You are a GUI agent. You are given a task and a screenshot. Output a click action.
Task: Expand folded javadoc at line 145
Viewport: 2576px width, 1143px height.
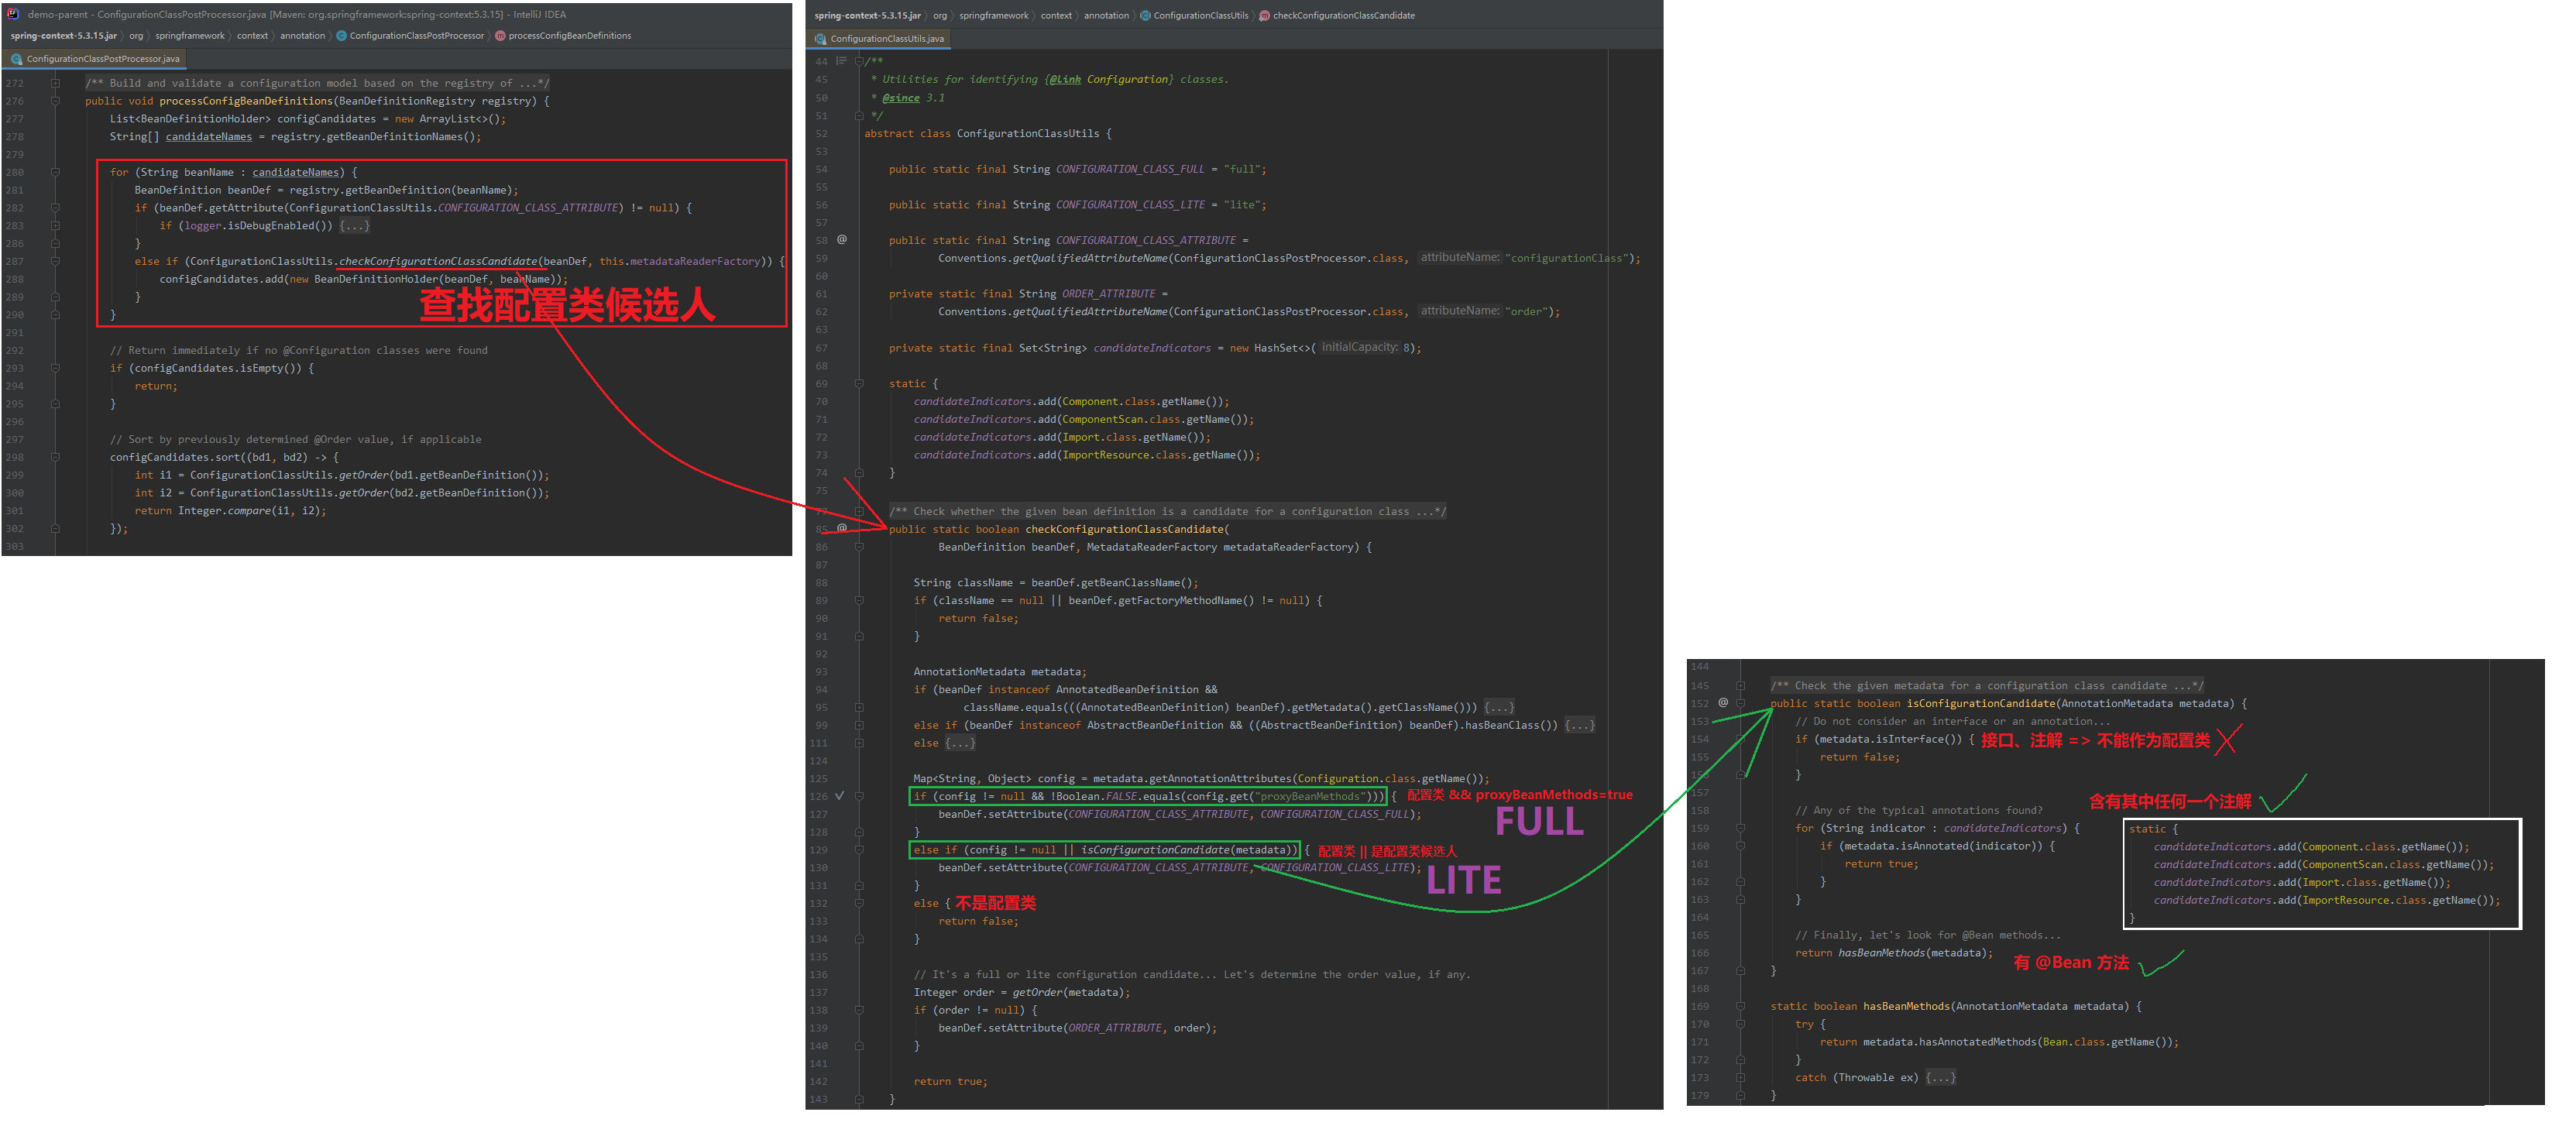tap(1740, 686)
